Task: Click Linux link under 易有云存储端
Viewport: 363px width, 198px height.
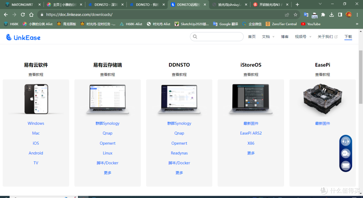Action: tap(108, 153)
